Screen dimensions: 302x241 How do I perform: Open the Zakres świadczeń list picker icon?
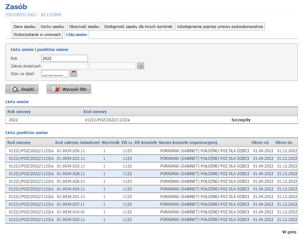[141, 66]
